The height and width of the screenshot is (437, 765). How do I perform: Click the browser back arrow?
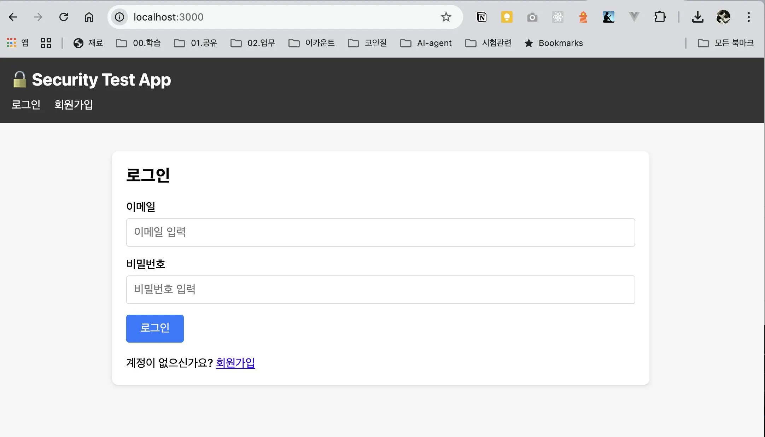click(x=13, y=17)
